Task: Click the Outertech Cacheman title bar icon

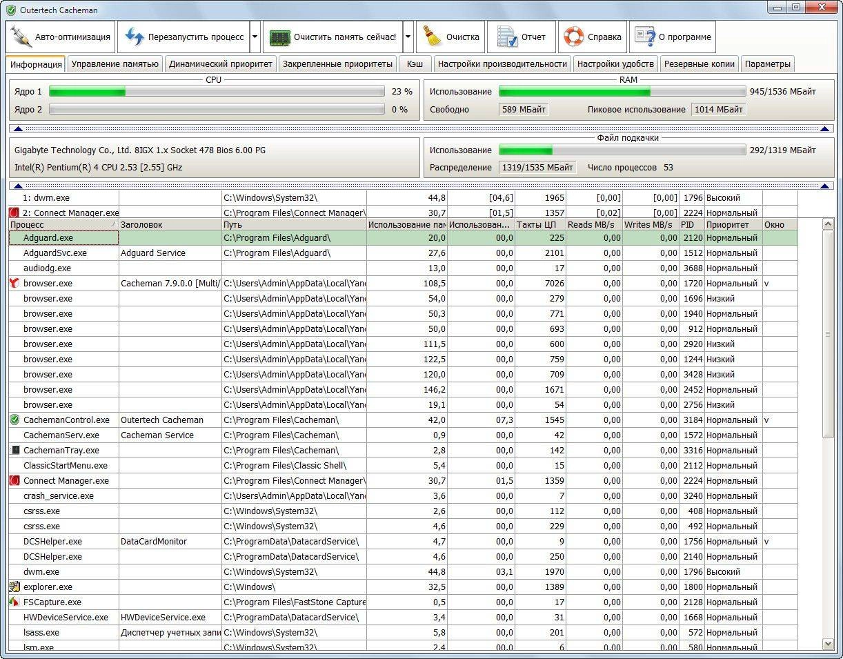Action: (10, 10)
